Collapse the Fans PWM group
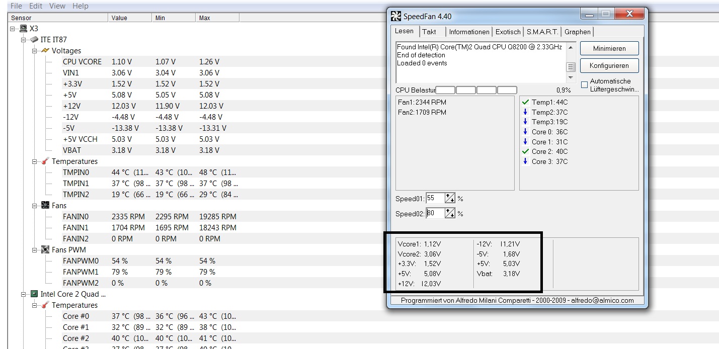This screenshot has height=349, width=719. point(35,250)
